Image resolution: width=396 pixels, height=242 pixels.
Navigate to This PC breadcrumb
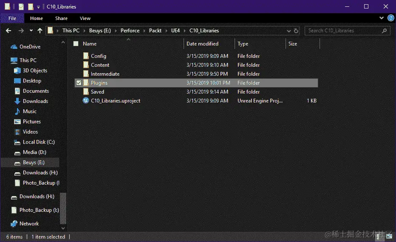point(71,31)
